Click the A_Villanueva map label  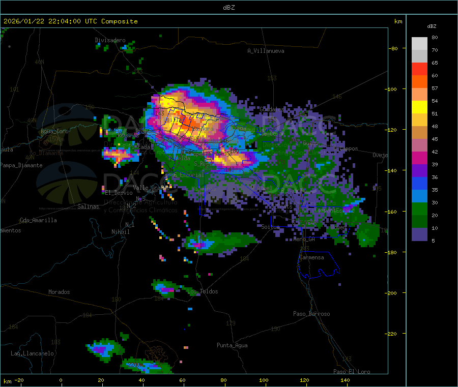[x=266, y=51]
